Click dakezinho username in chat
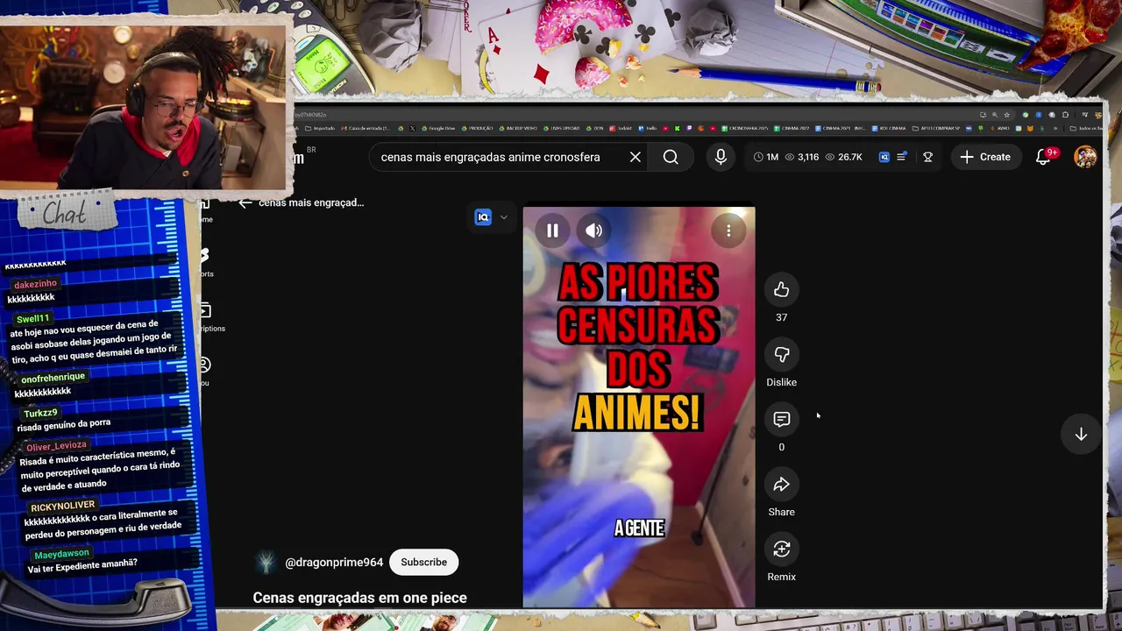1122x631 pixels. pyautogui.click(x=35, y=284)
